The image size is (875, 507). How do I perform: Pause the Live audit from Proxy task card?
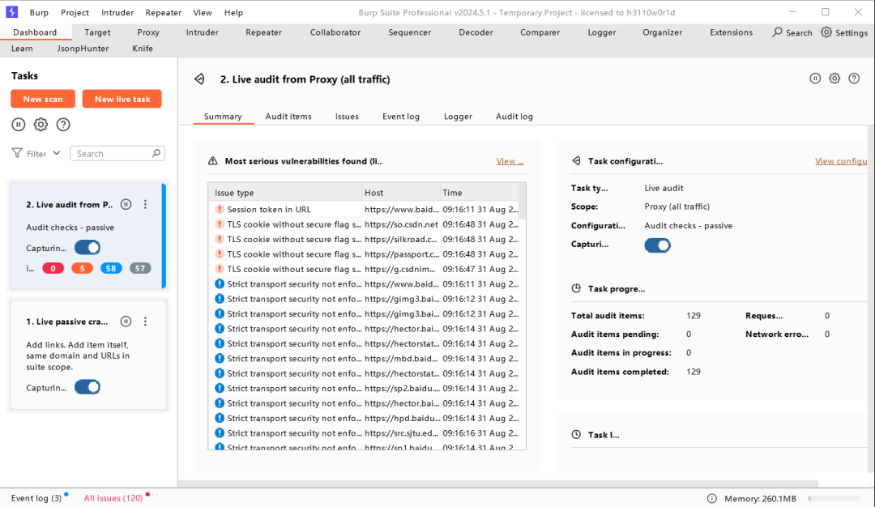(126, 205)
